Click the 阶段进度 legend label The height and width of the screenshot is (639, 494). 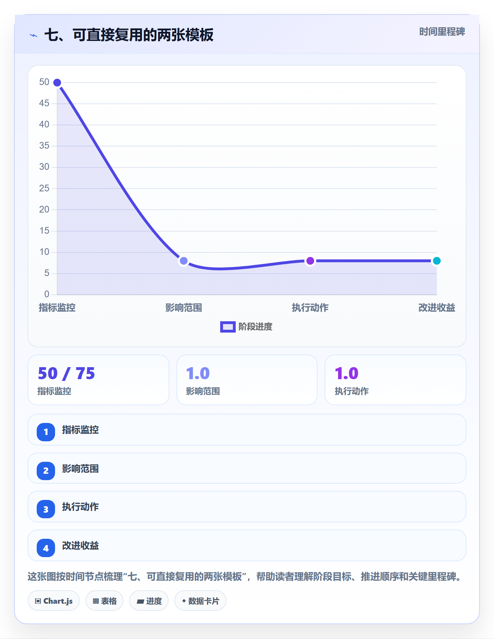tap(255, 327)
